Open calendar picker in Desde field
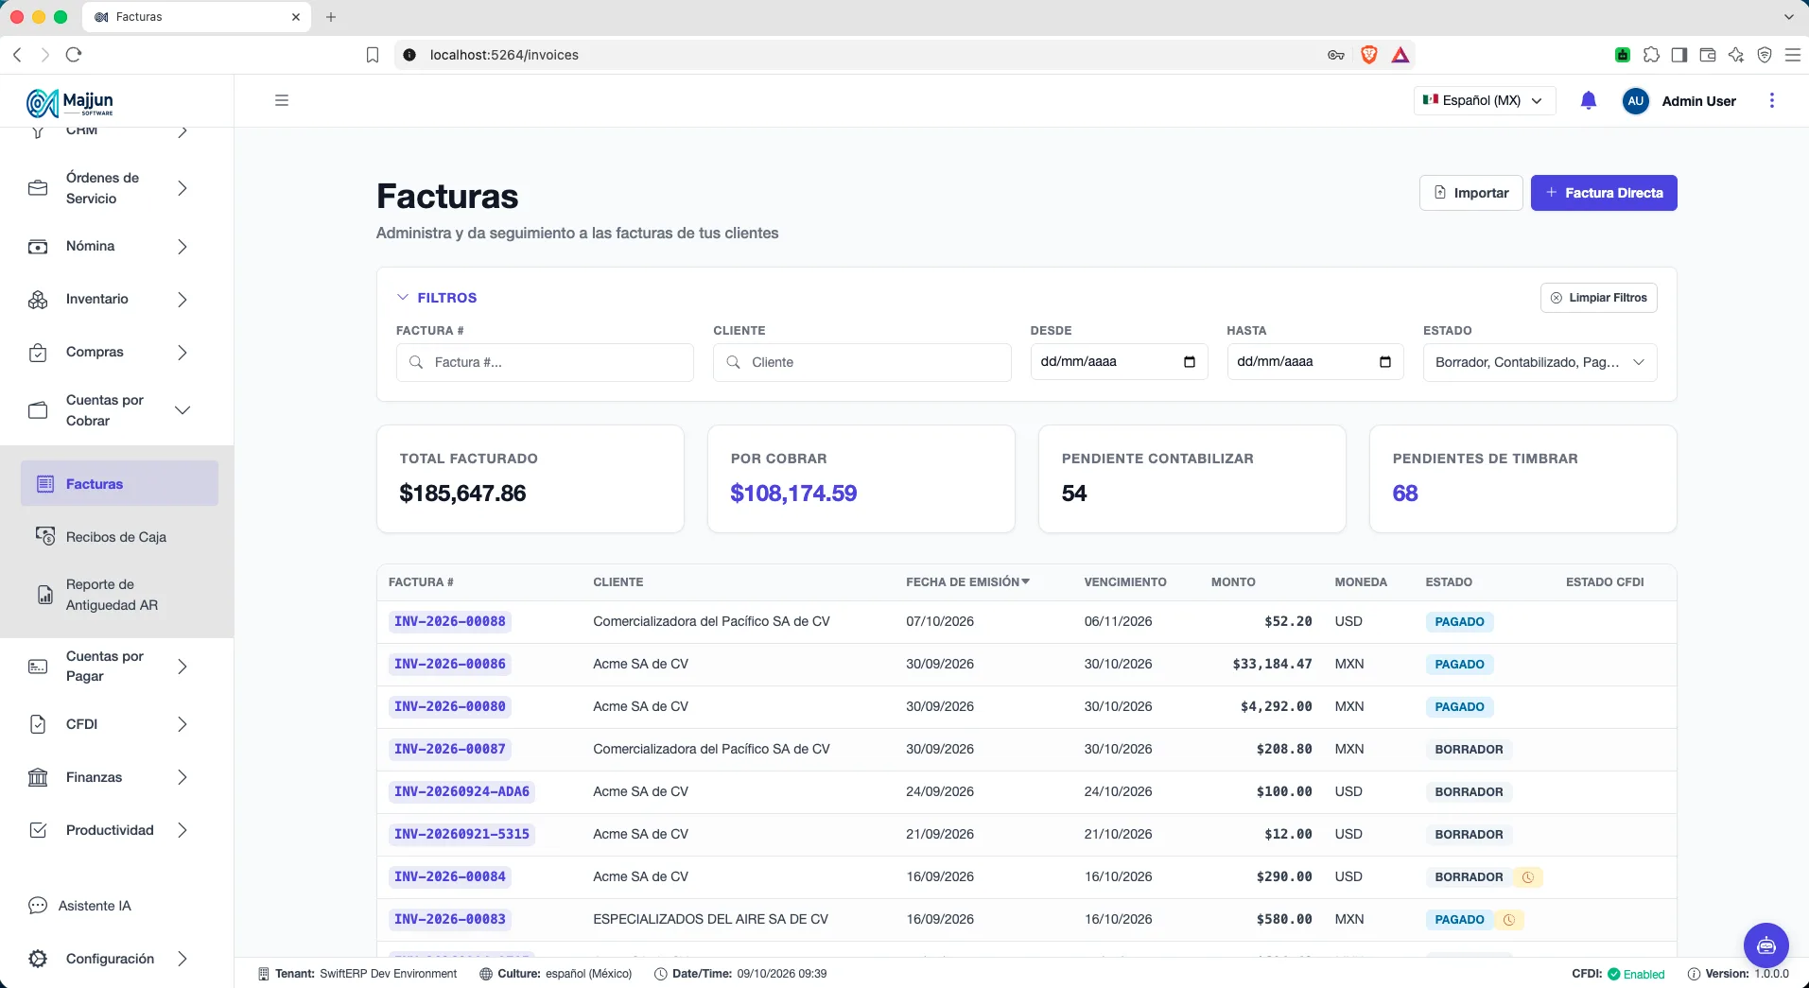This screenshot has height=988, width=1809. [x=1190, y=362]
